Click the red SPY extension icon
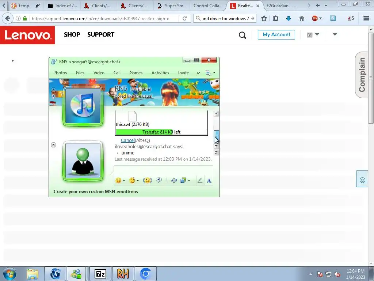Viewport: 374px width, 281px height. pos(314,18)
